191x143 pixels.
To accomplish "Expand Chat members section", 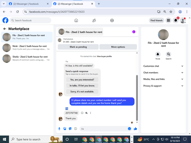I will point(163,72).
